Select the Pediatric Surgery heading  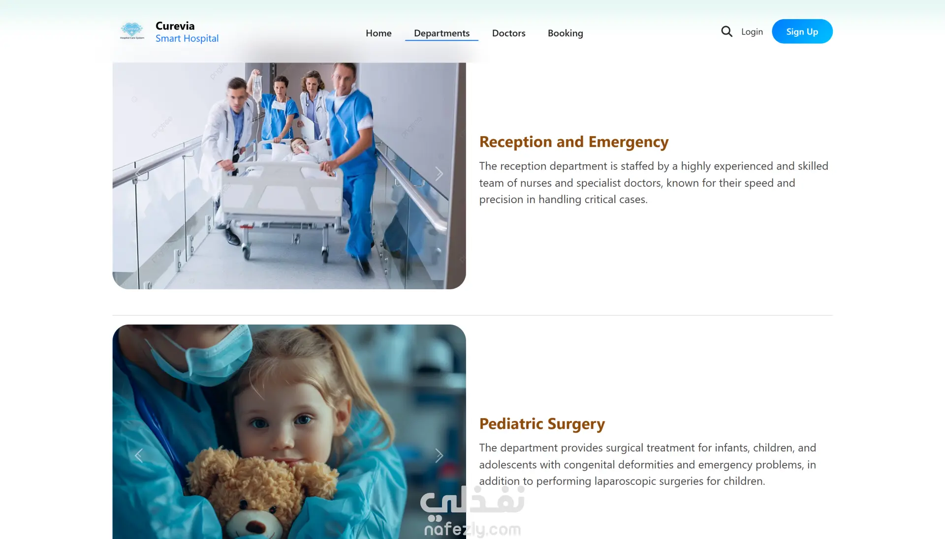click(x=542, y=423)
